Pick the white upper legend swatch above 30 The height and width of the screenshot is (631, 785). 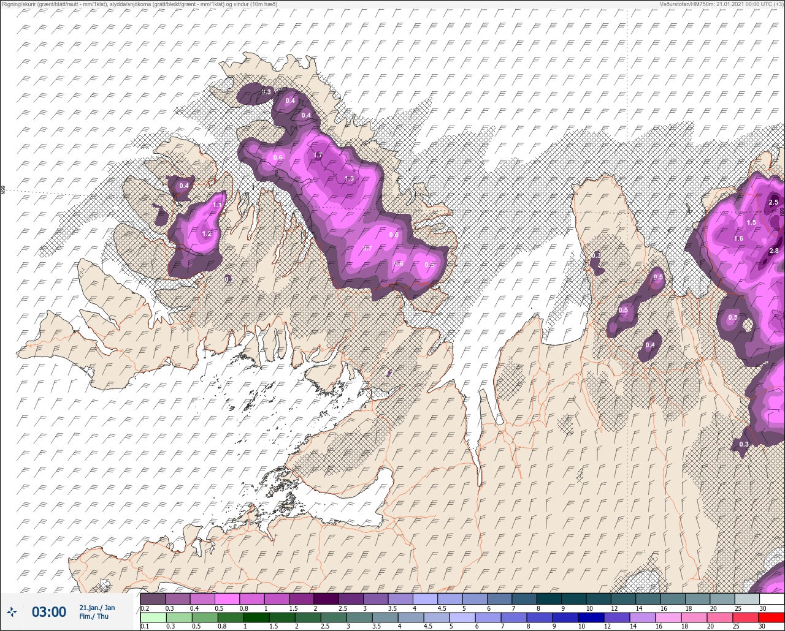(772, 599)
